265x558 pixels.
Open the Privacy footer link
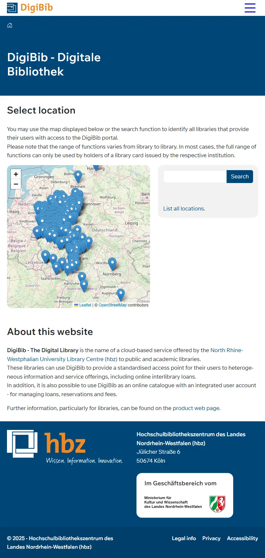click(x=211, y=538)
